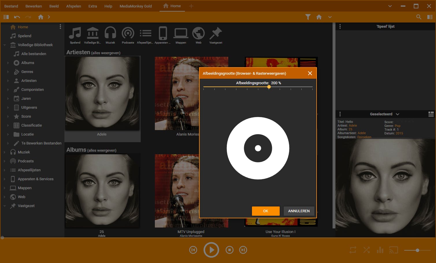Expand the Afspeellijsten tree node
The image size is (436, 263).
(5, 170)
